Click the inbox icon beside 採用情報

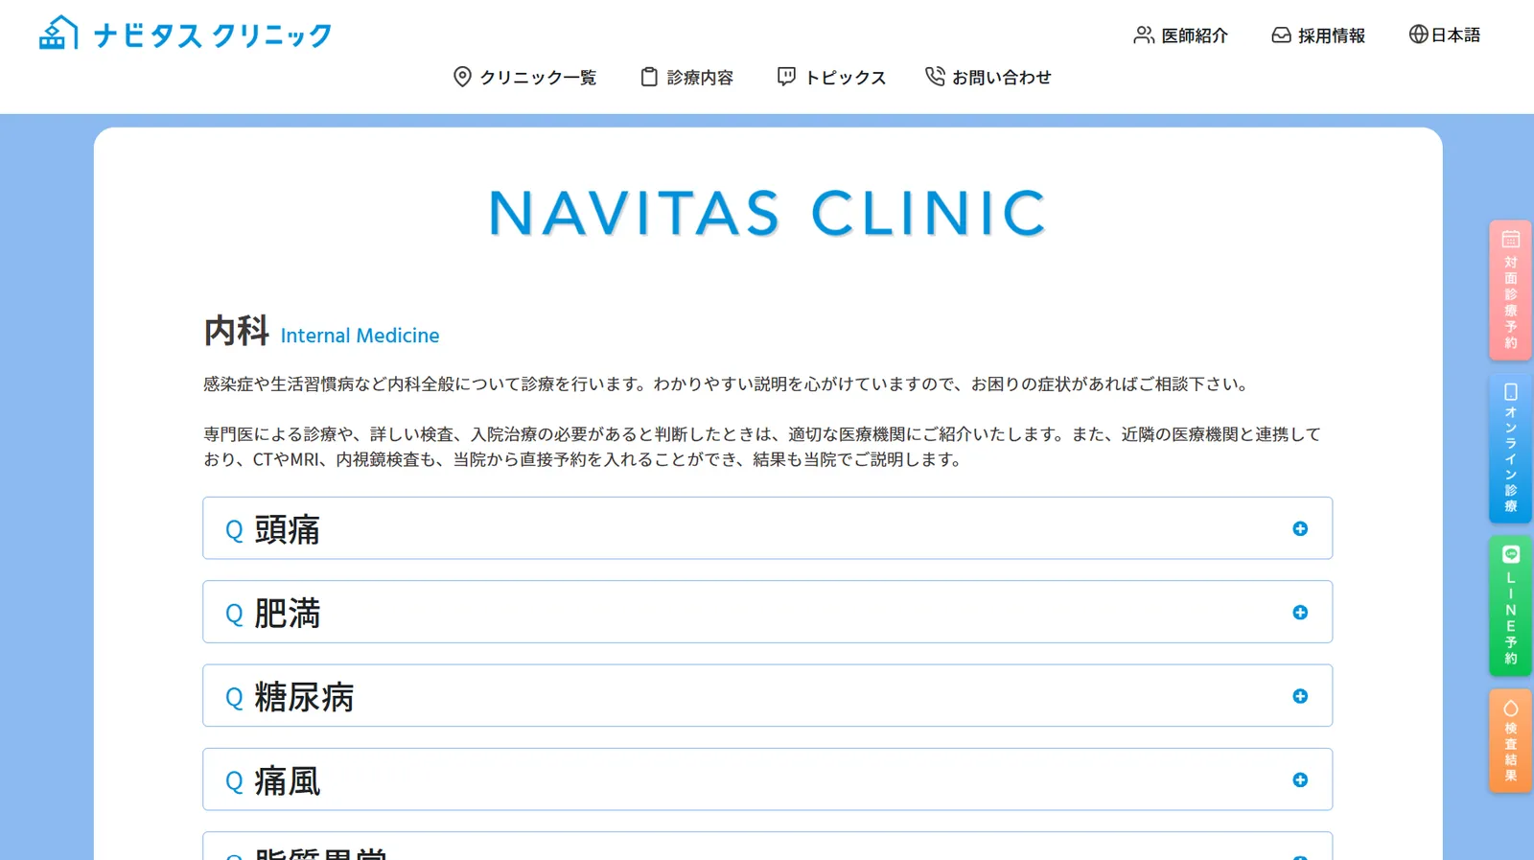(1281, 35)
